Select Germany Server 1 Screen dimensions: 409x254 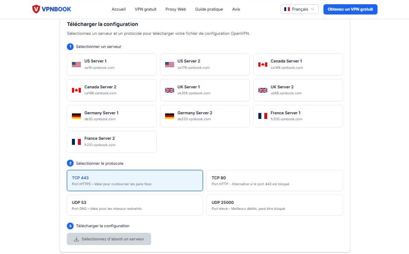pyautogui.click(x=112, y=116)
